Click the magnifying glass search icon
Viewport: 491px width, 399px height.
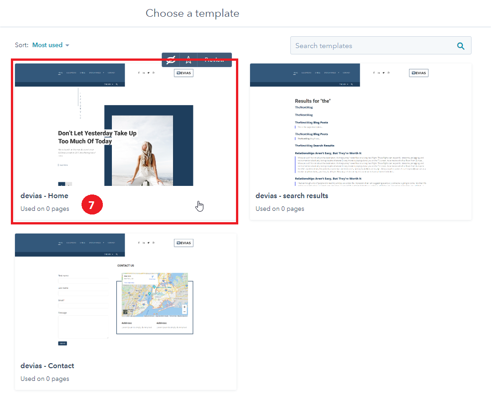point(461,46)
